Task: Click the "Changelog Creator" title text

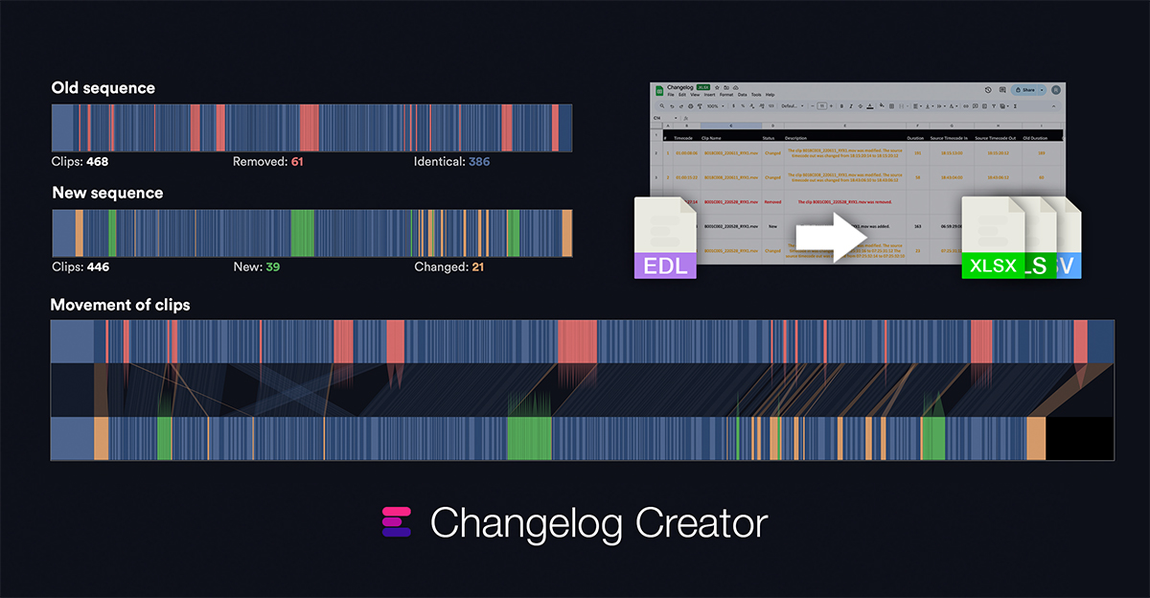Action: pyautogui.click(x=599, y=523)
